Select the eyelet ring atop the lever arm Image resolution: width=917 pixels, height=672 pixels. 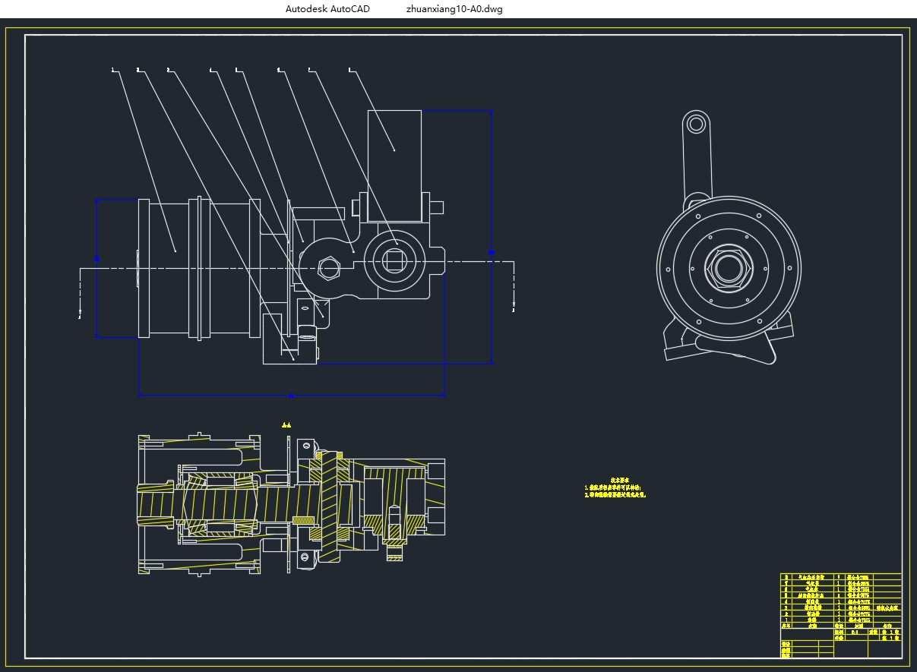click(x=694, y=124)
